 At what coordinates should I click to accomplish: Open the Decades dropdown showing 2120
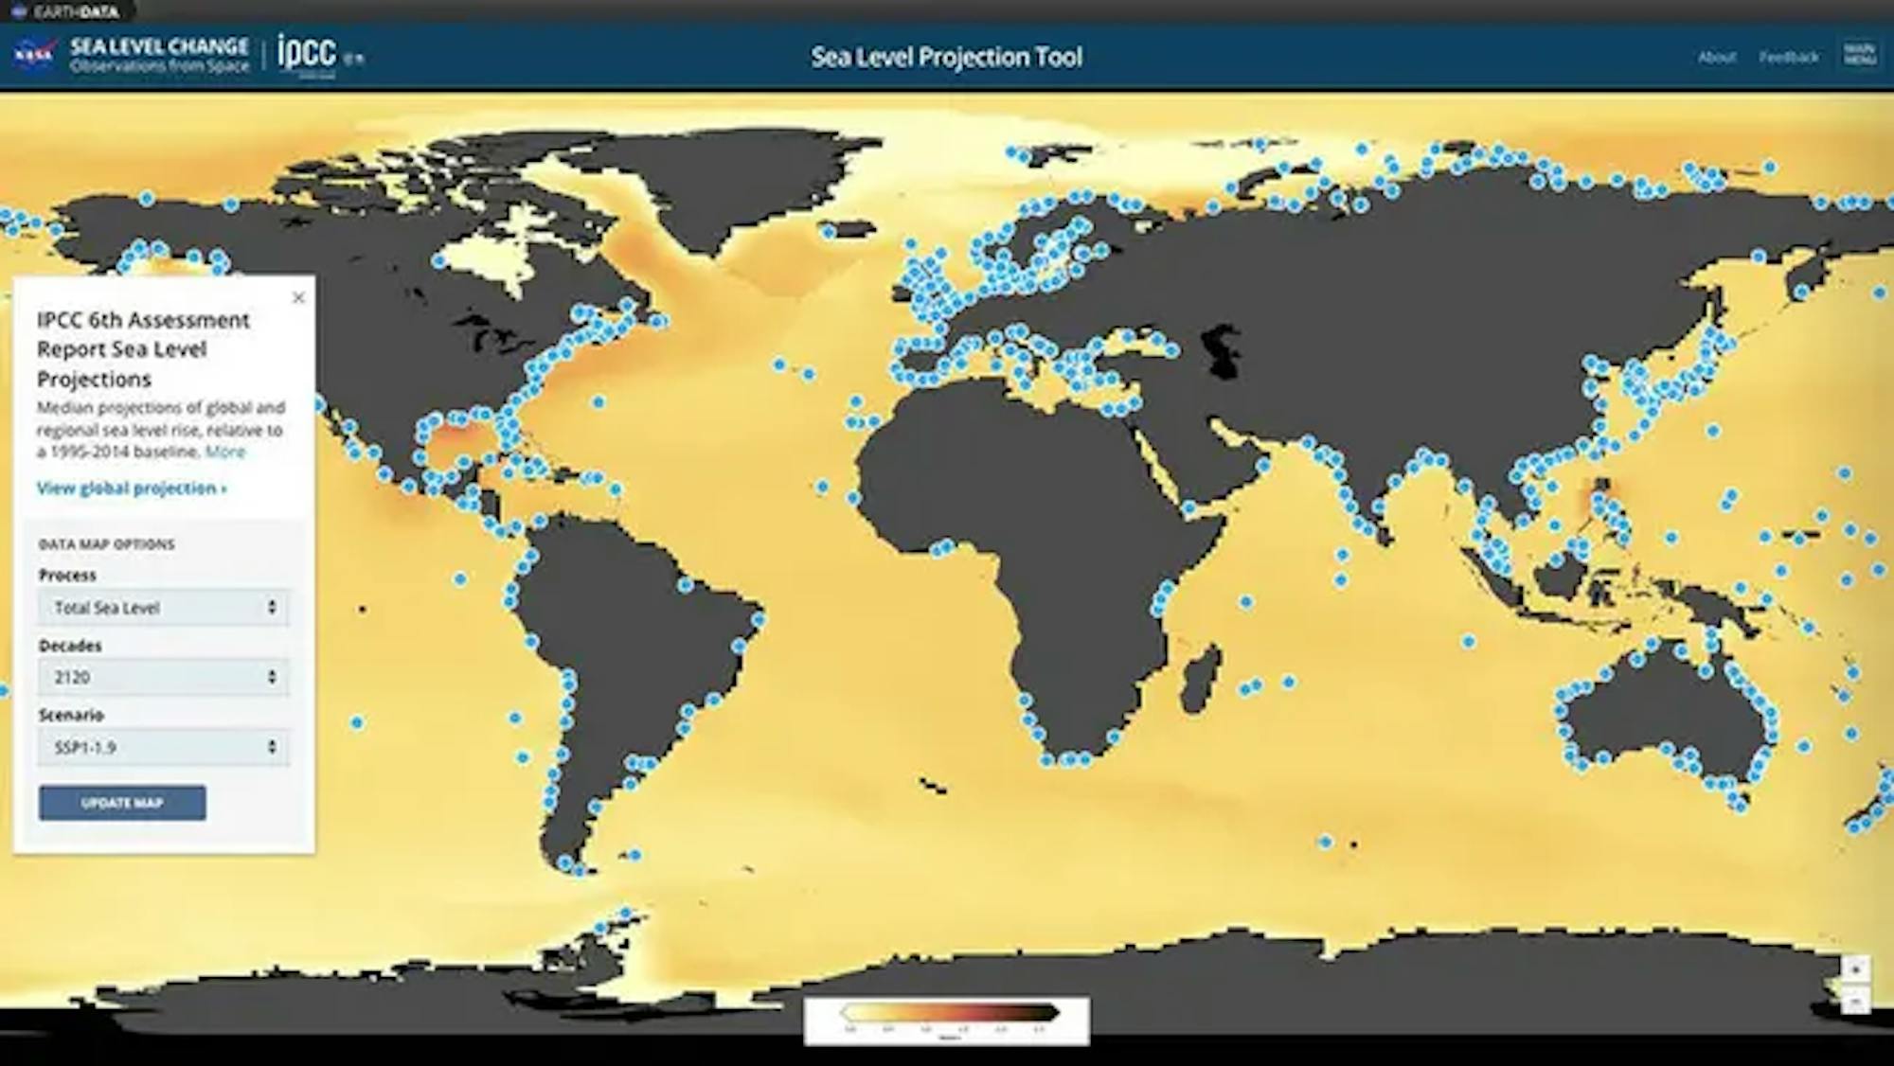(163, 677)
